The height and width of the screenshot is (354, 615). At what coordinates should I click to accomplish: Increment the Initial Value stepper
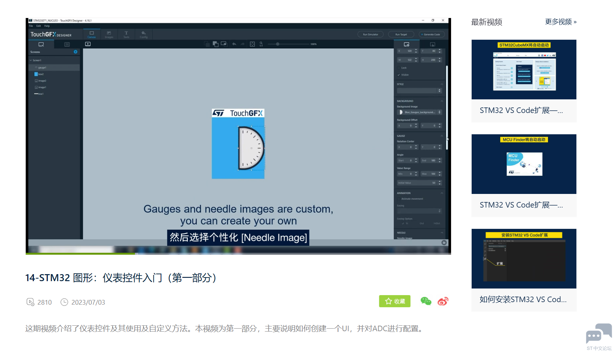[439, 181]
